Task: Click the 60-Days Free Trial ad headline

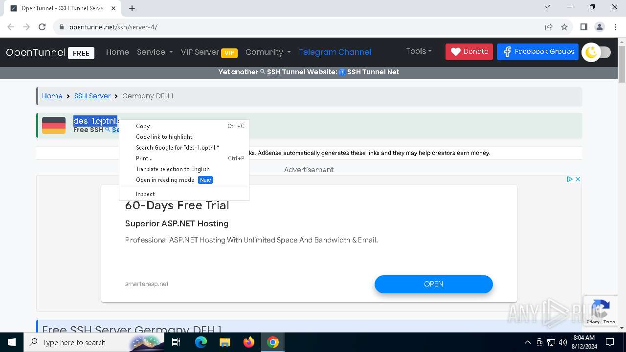Action: tap(177, 205)
